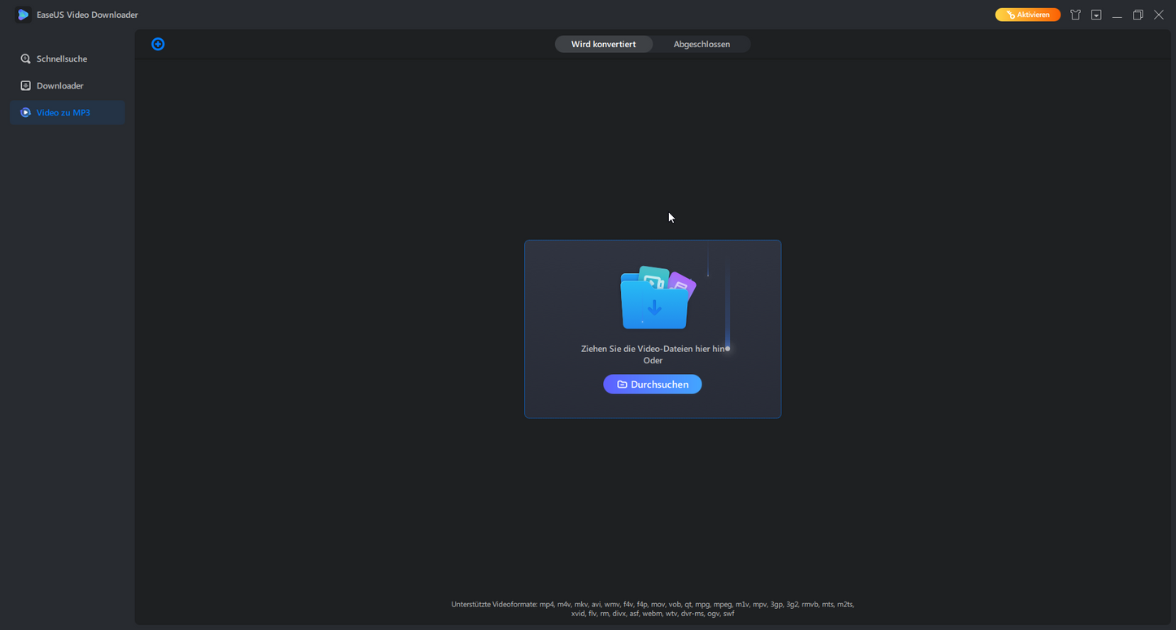Expand the title bar dropdown menu

coord(1096,15)
